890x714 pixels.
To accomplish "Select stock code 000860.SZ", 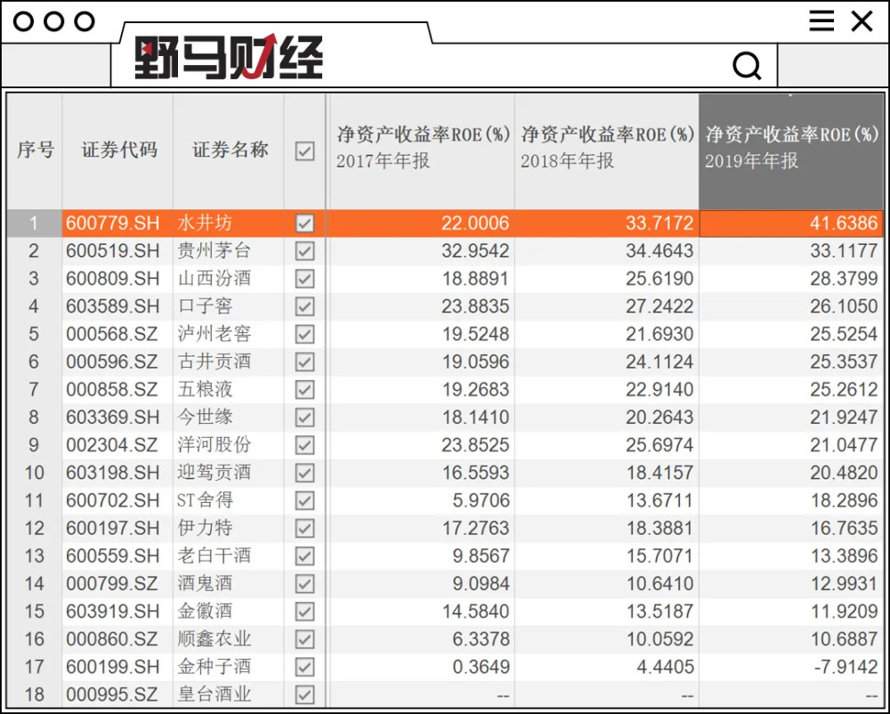I will [x=112, y=639].
